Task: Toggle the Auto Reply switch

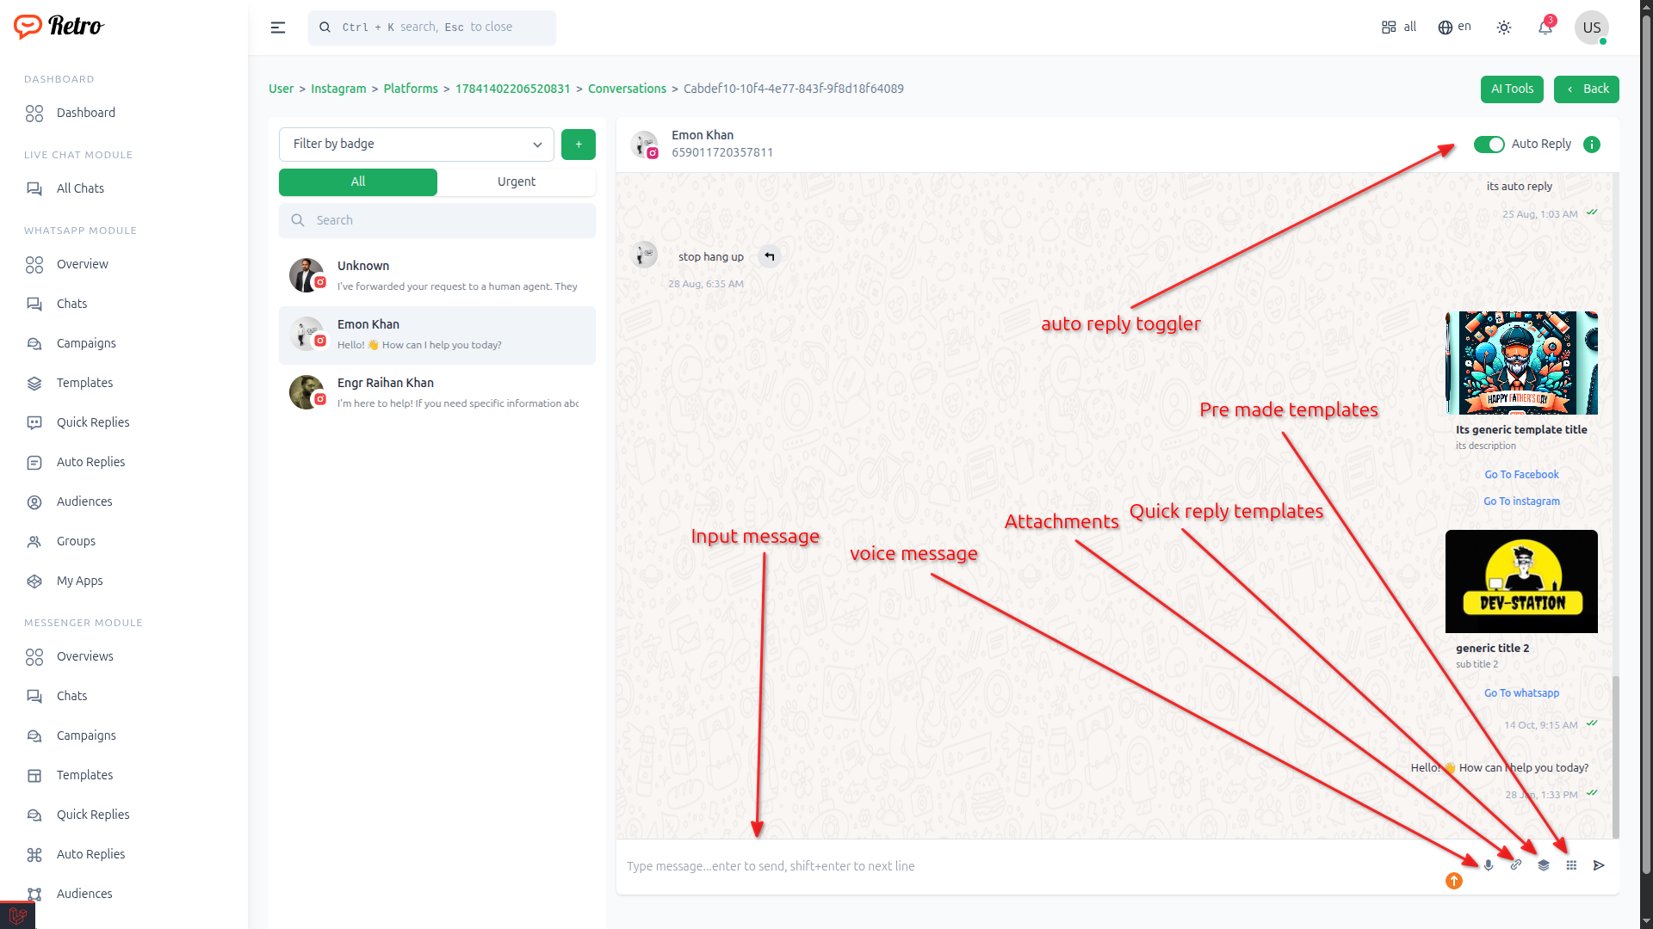Action: pyautogui.click(x=1489, y=145)
